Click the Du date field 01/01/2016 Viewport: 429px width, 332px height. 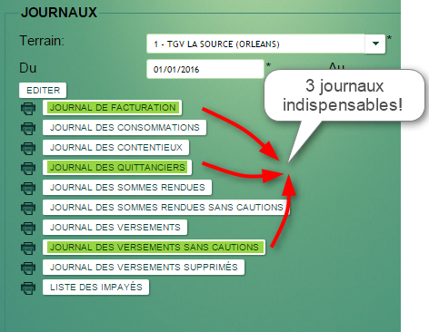pyautogui.click(x=205, y=69)
